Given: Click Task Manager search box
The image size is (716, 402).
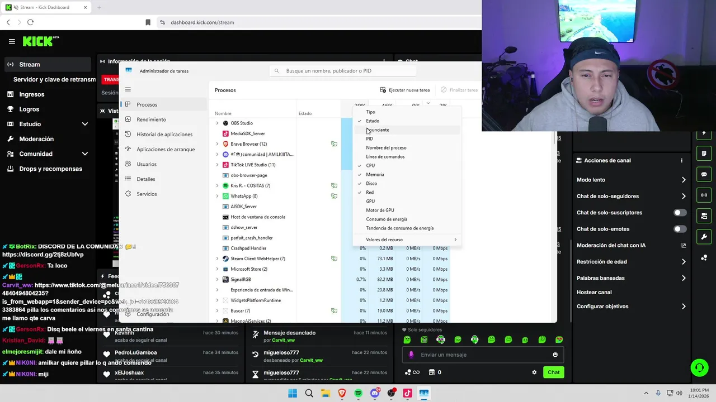Looking at the screenshot, I should [342, 71].
